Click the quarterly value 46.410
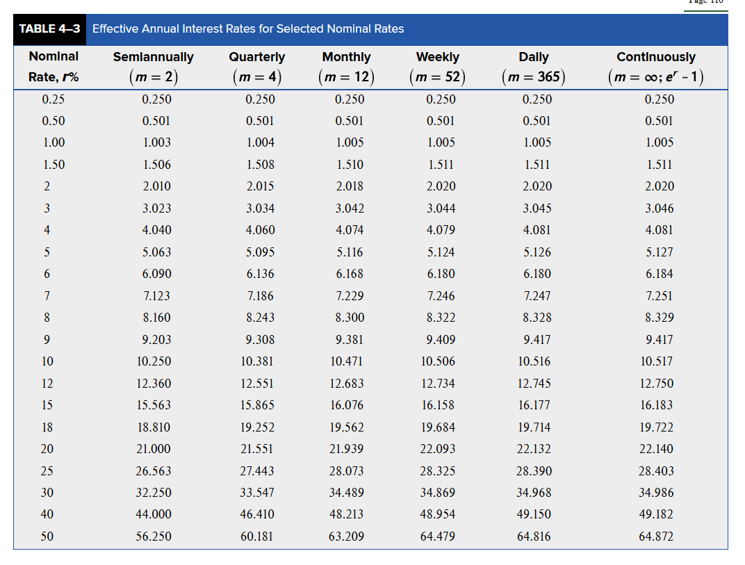The image size is (745, 565). pyautogui.click(x=257, y=515)
